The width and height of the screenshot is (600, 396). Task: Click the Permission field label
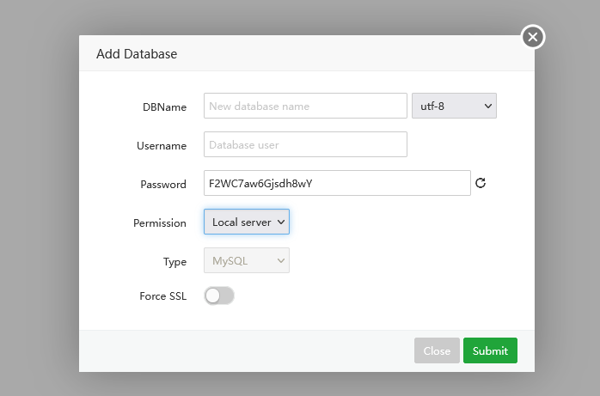tap(160, 223)
